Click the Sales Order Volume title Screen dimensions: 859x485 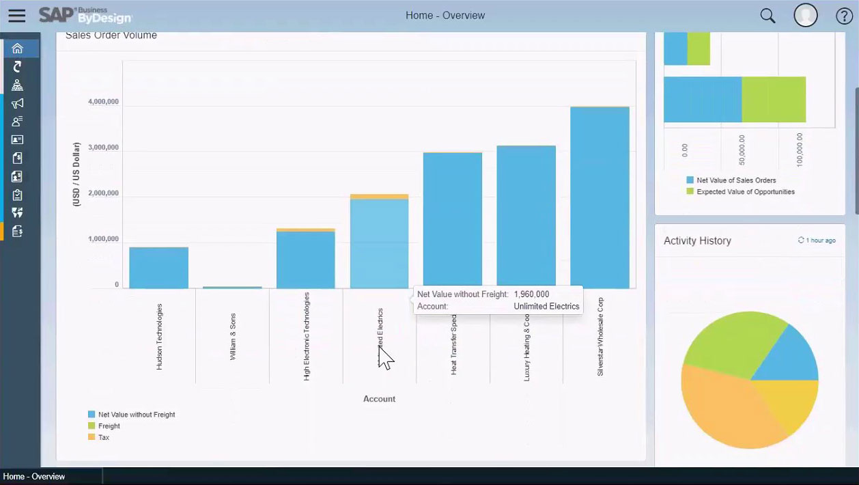point(111,36)
